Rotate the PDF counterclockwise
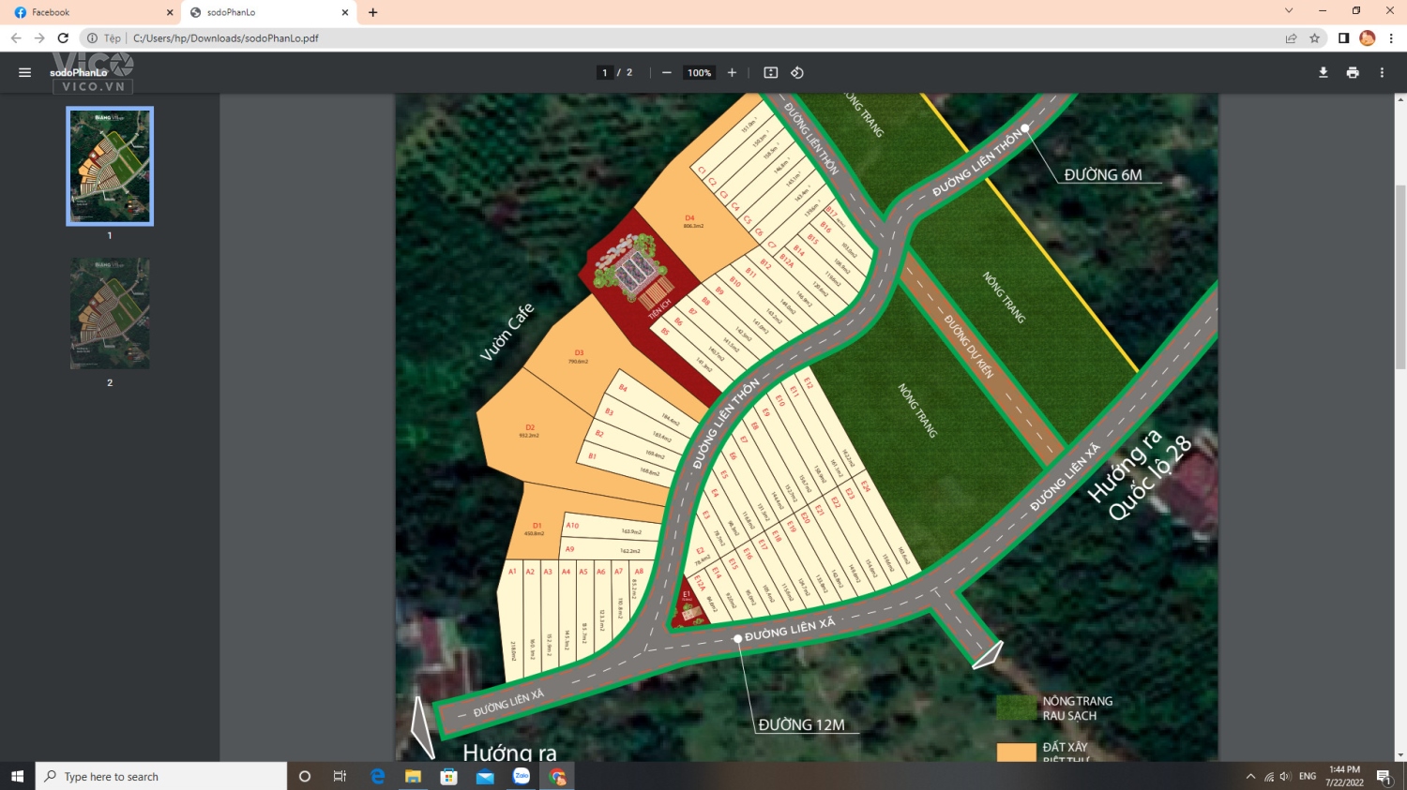Image resolution: width=1407 pixels, height=790 pixels. 797,72
